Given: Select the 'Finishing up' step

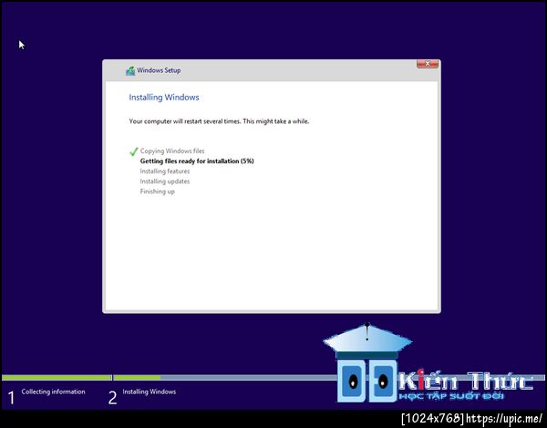Looking at the screenshot, I should point(158,192).
